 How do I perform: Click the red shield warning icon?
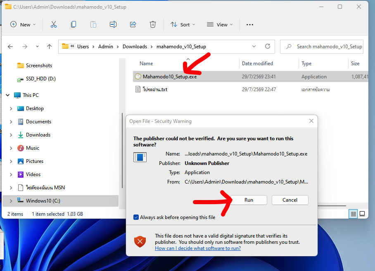coord(140,242)
